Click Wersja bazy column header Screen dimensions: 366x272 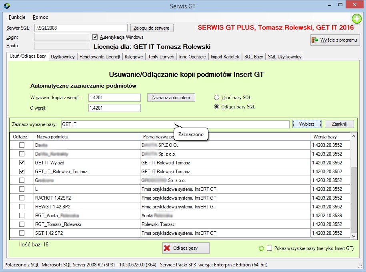point(330,136)
